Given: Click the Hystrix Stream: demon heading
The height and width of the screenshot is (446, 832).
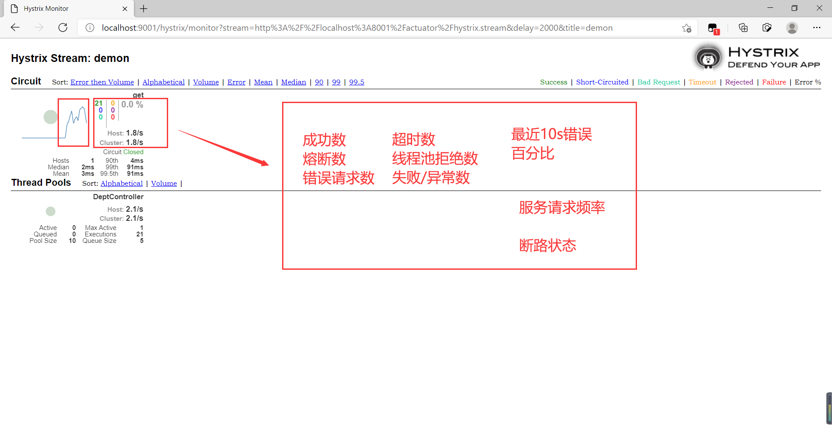Looking at the screenshot, I should [70, 58].
